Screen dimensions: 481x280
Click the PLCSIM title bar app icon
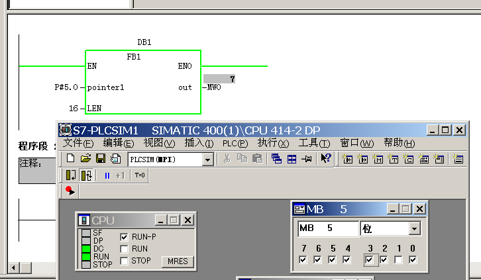65,130
